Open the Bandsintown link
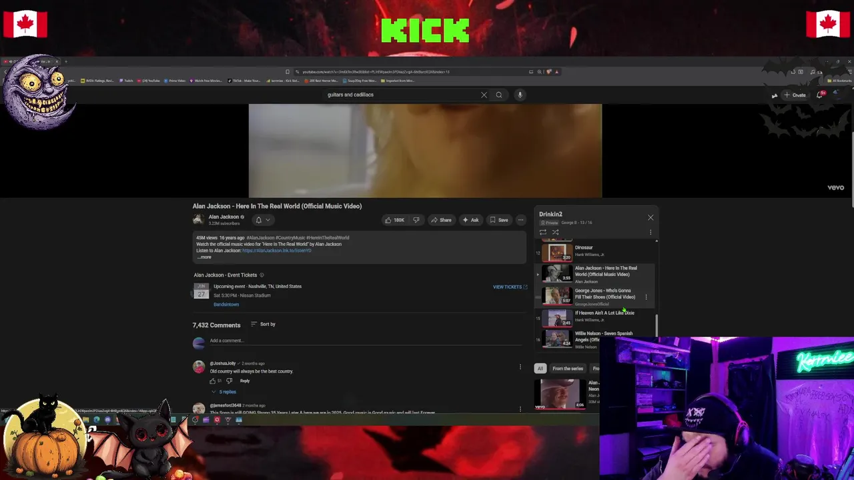The height and width of the screenshot is (480, 854). pyautogui.click(x=226, y=304)
